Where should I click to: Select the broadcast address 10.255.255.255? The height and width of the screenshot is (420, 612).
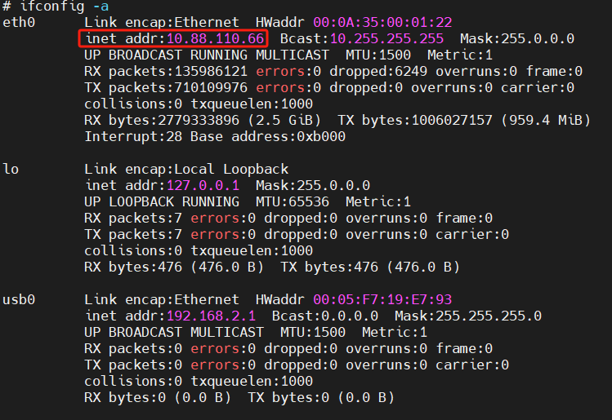(x=386, y=39)
